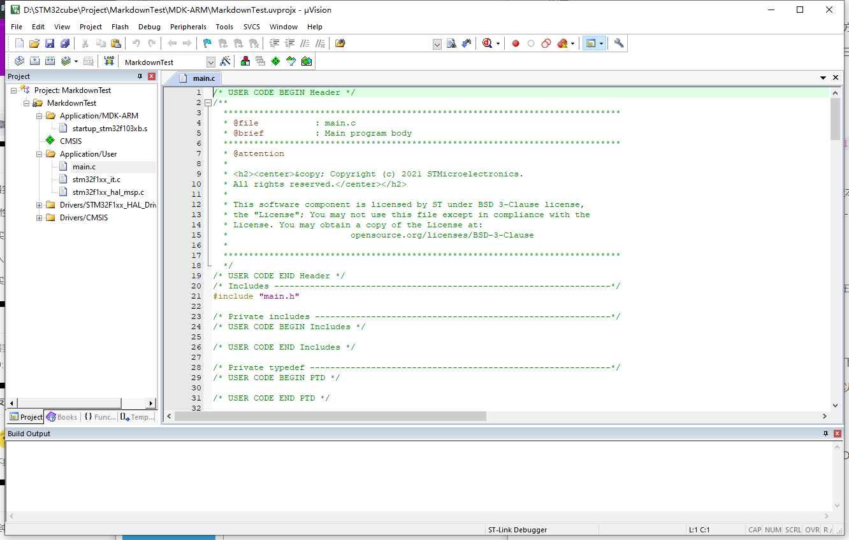This screenshot has height=540, width=849.
Task: Open the Debug menu
Action: pyautogui.click(x=149, y=27)
